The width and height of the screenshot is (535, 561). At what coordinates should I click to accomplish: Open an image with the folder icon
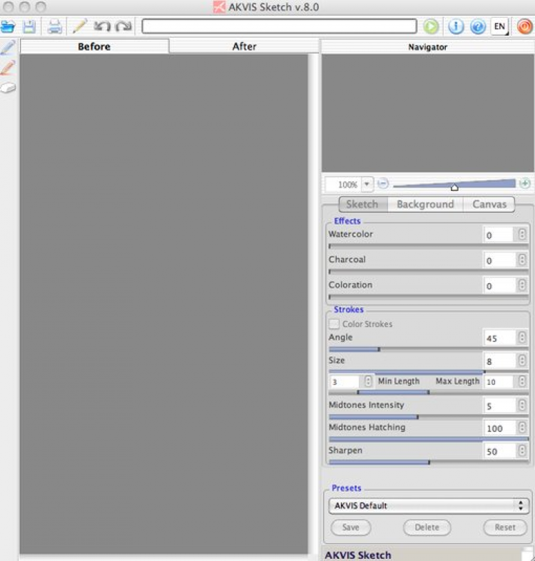point(8,27)
